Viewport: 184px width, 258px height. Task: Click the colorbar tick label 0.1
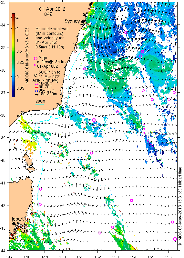19,77
